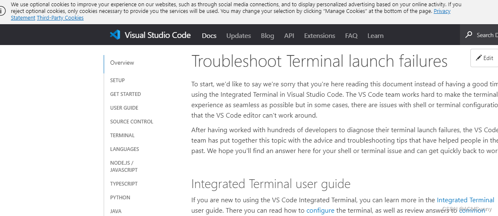
Task: Expand the SETUP sidebar section
Action: pos(117,80)
